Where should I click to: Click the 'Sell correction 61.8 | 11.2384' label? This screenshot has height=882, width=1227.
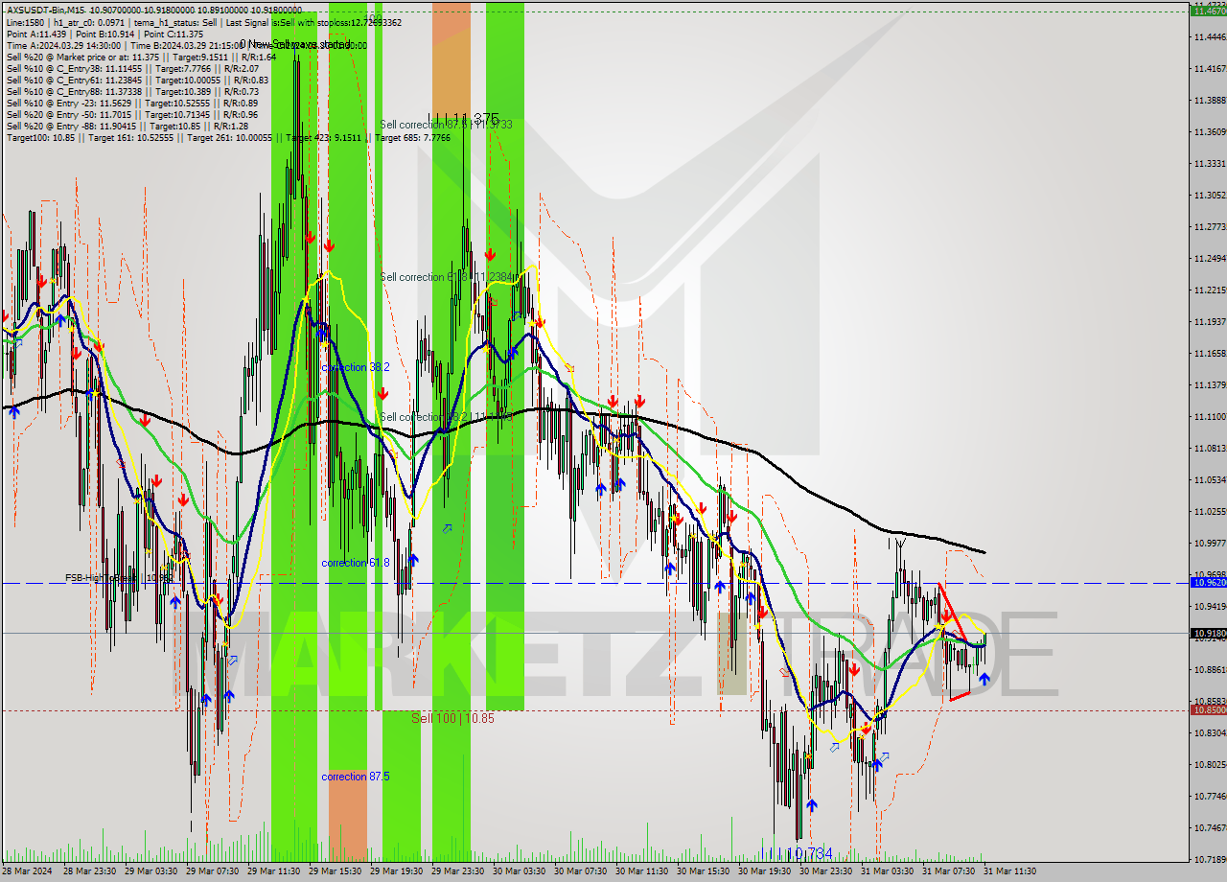pyautogui.click(x=447, y=277)
